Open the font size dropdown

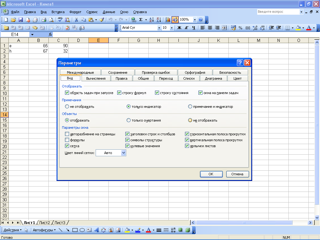pyautogui.click(x=172, y=28)
